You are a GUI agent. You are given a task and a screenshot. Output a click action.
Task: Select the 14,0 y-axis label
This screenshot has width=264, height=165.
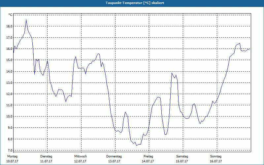10,71
